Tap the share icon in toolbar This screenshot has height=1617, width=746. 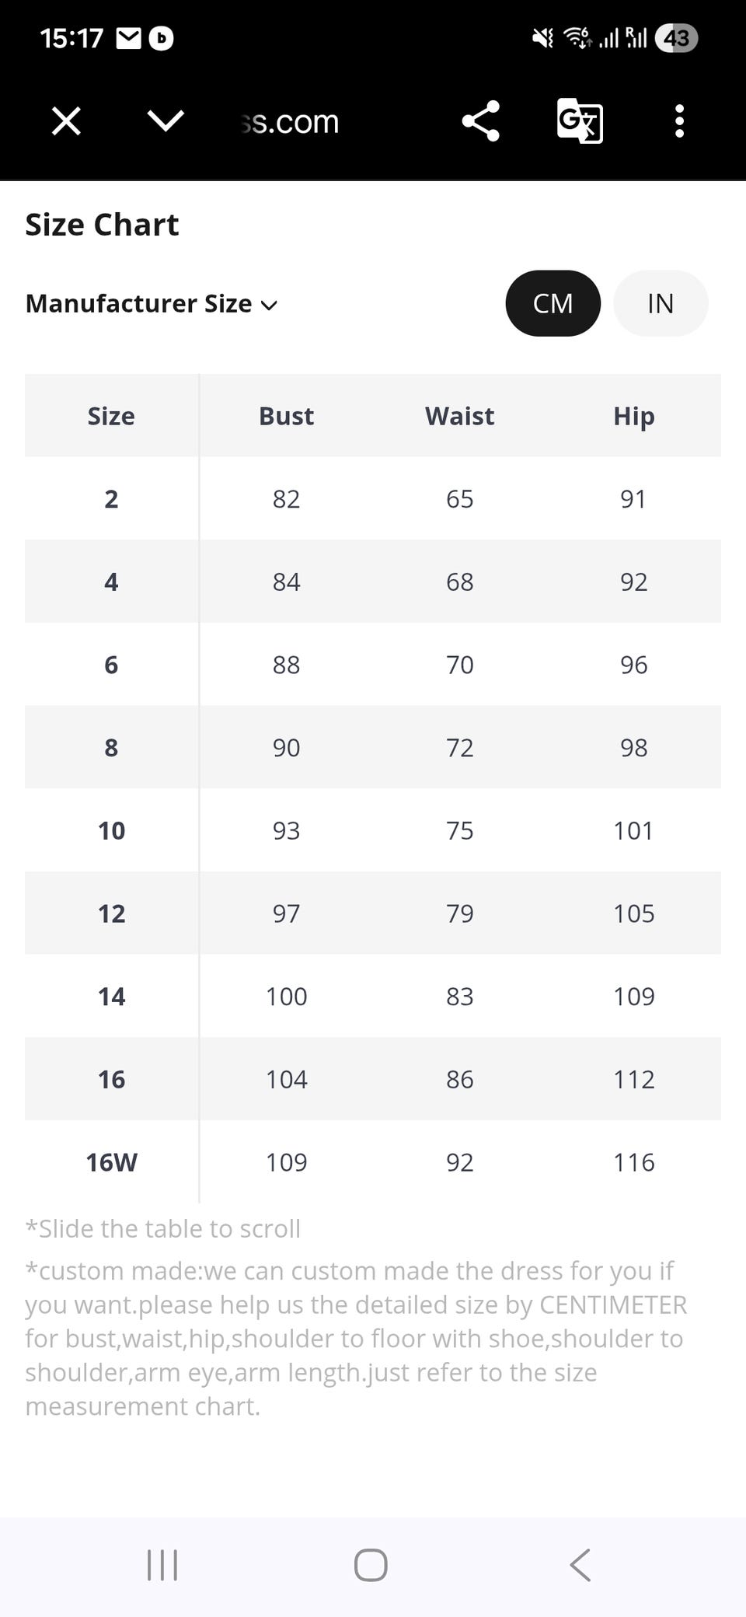(x=480, y=121)
